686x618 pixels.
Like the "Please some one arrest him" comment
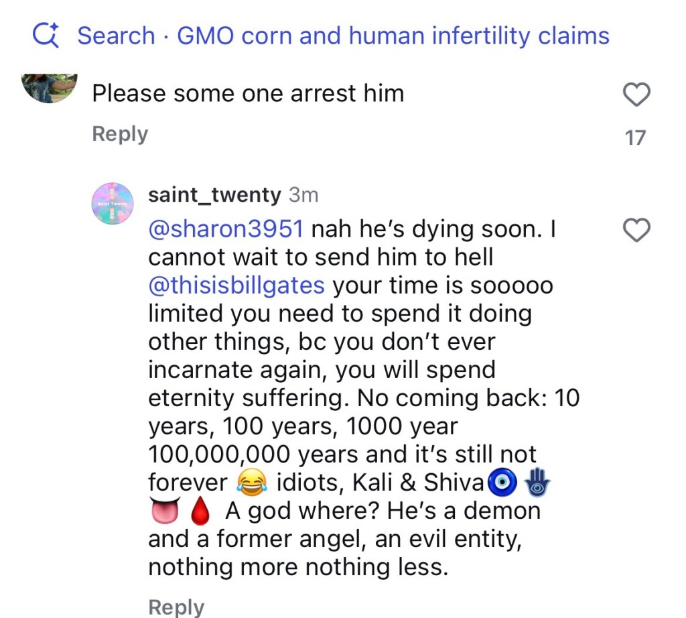(x=636, y=95)
